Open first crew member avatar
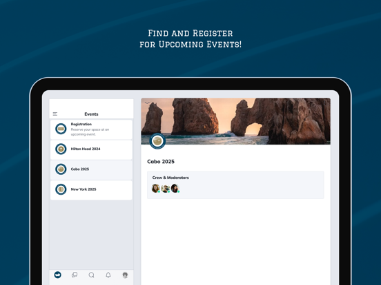Viewport: 381px width, 285px height. (x=155, y=189)
